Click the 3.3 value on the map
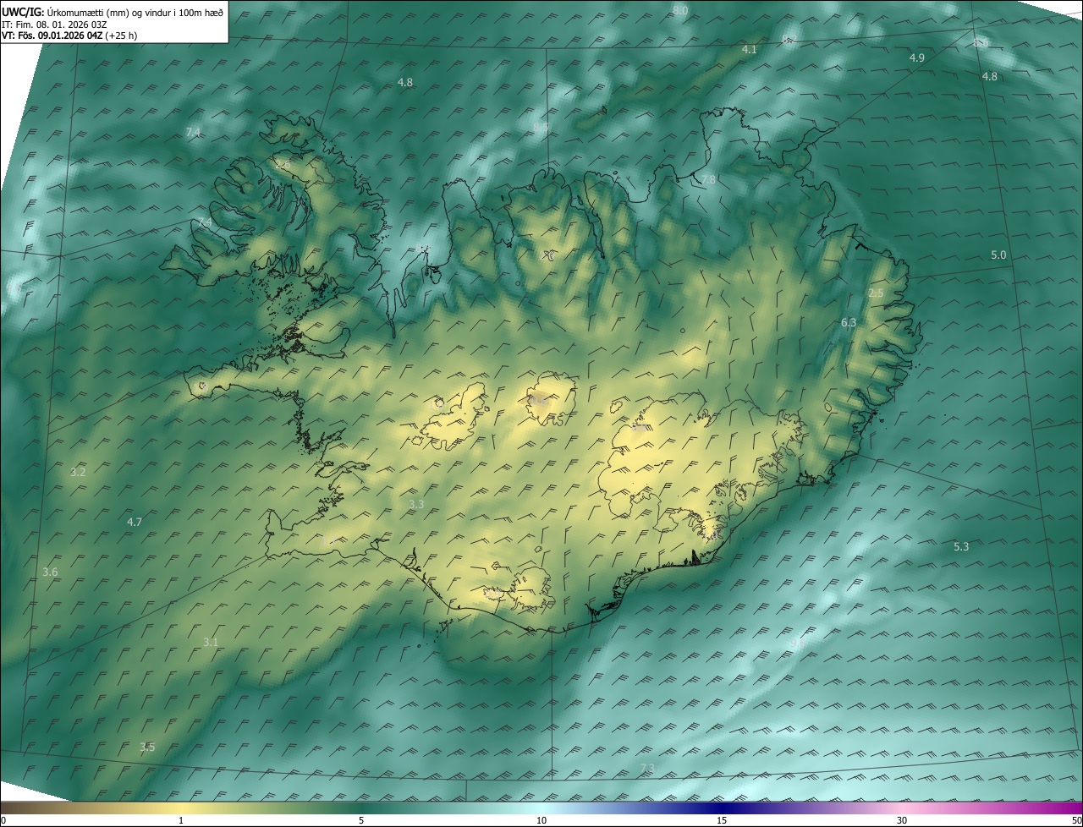1083x827 pixels. coord(416,505)
